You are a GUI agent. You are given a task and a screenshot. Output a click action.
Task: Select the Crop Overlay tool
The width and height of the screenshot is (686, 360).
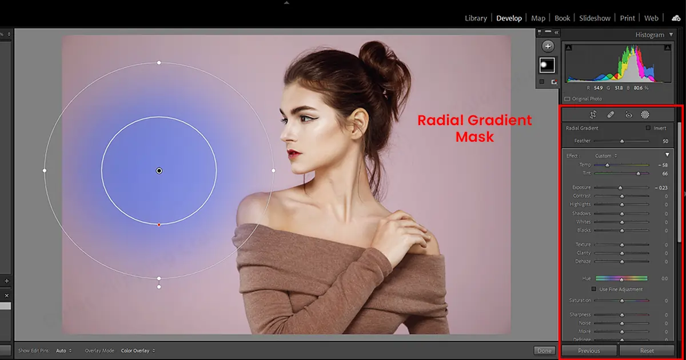pos(593,115)
